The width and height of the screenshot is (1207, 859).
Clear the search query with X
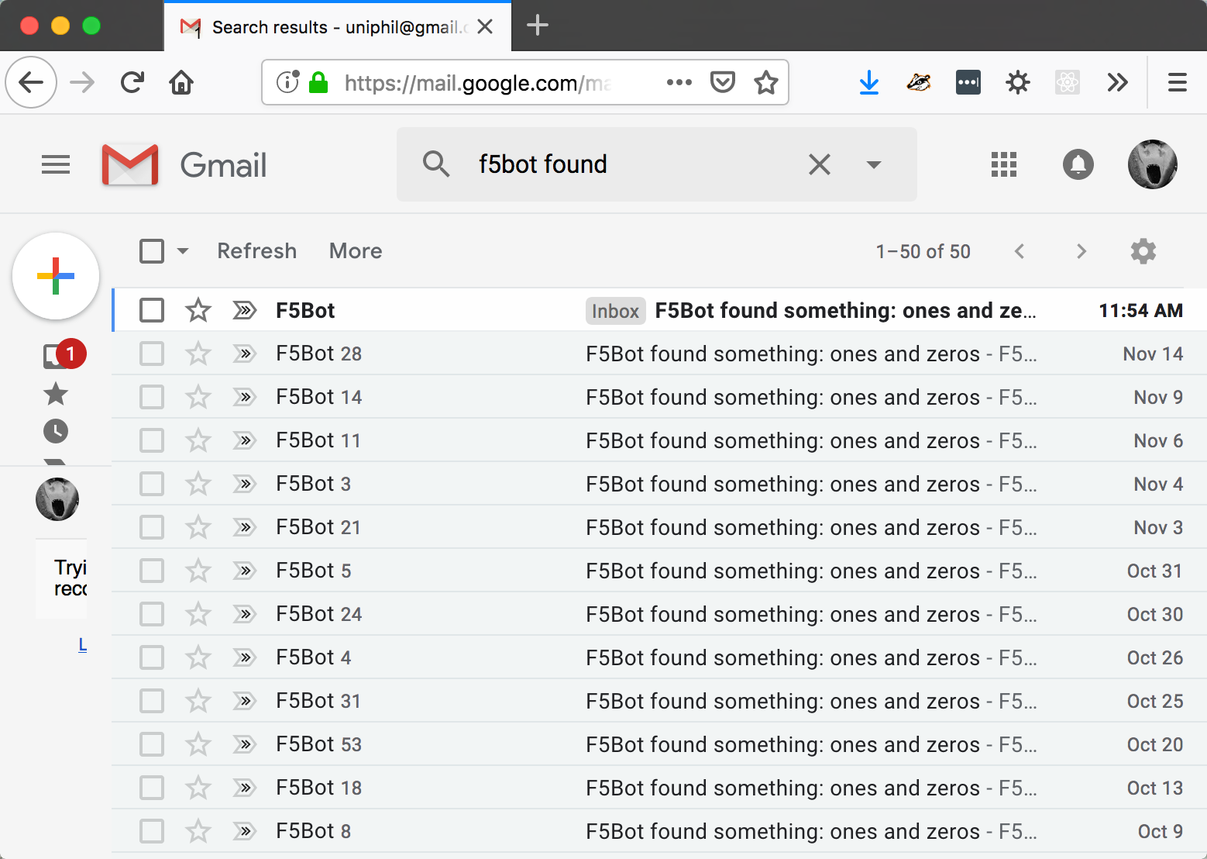tap(820, 164)
